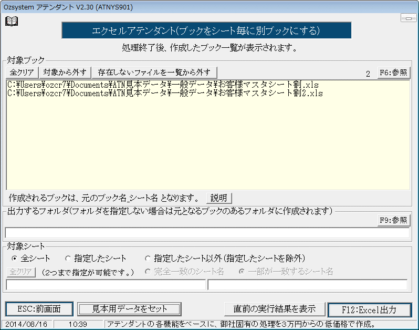Click the open book icon at top left

coord(12,21)
